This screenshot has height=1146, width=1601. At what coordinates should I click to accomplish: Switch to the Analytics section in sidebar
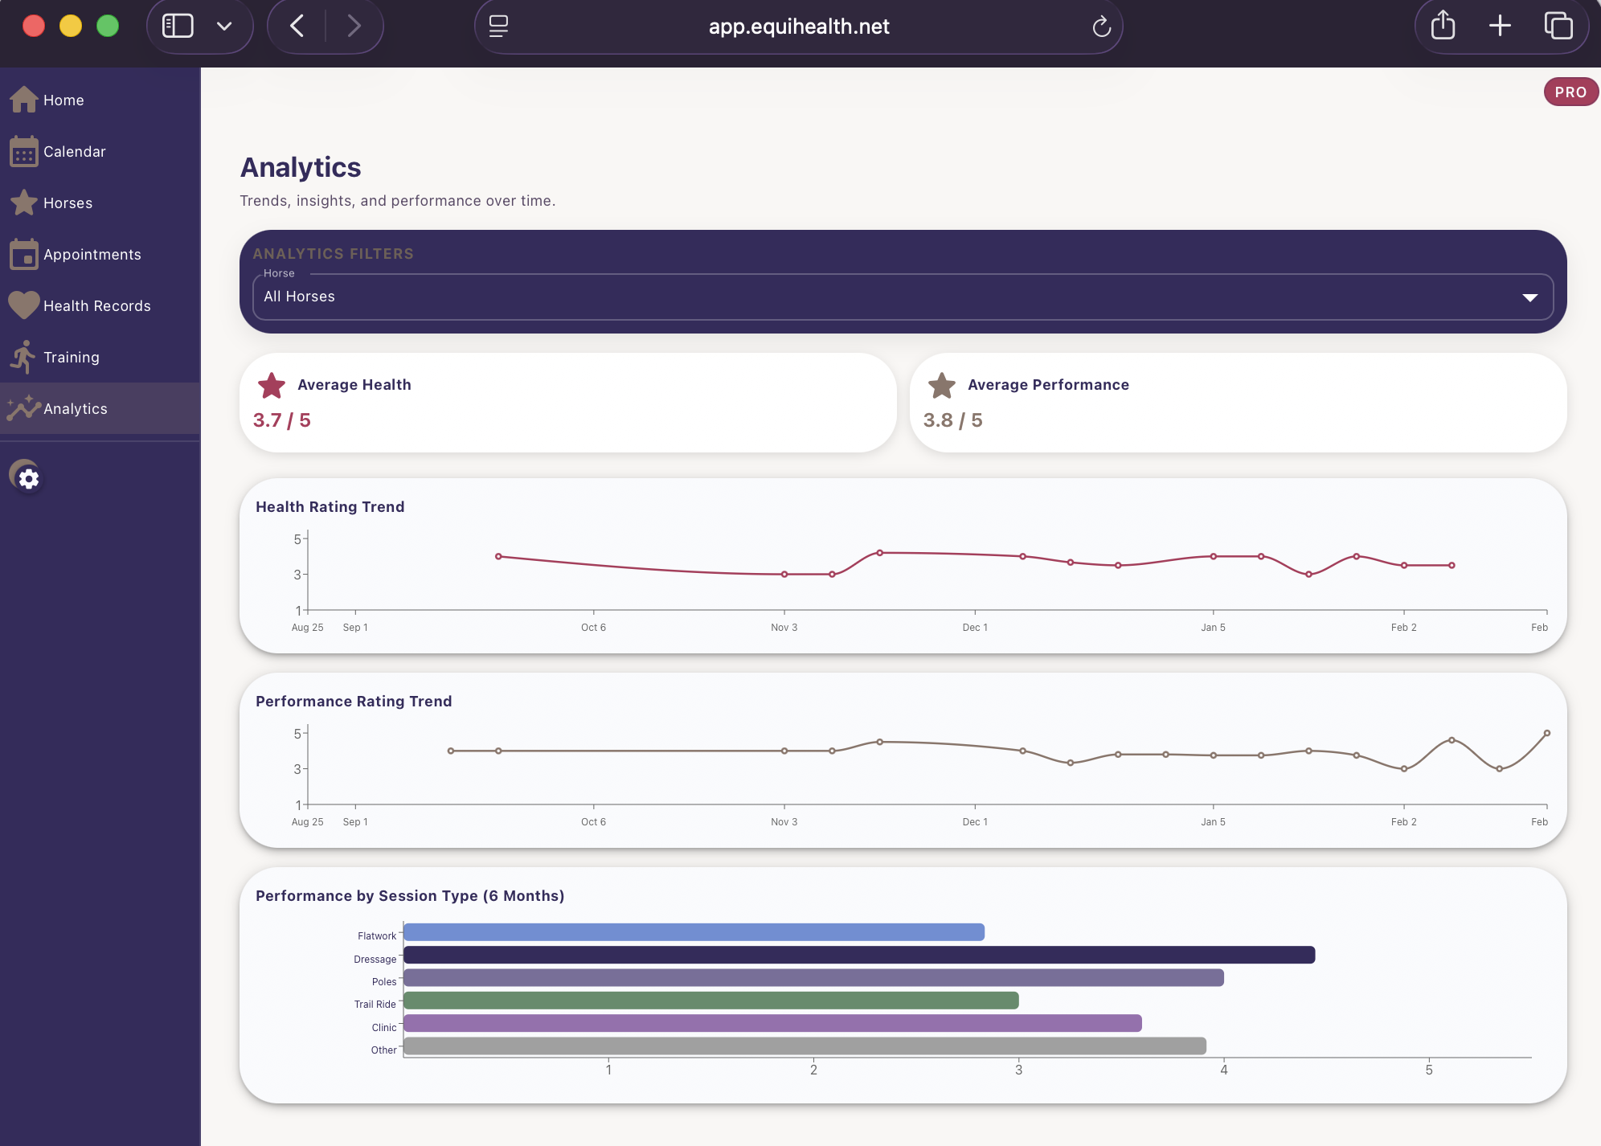[76, 408]
